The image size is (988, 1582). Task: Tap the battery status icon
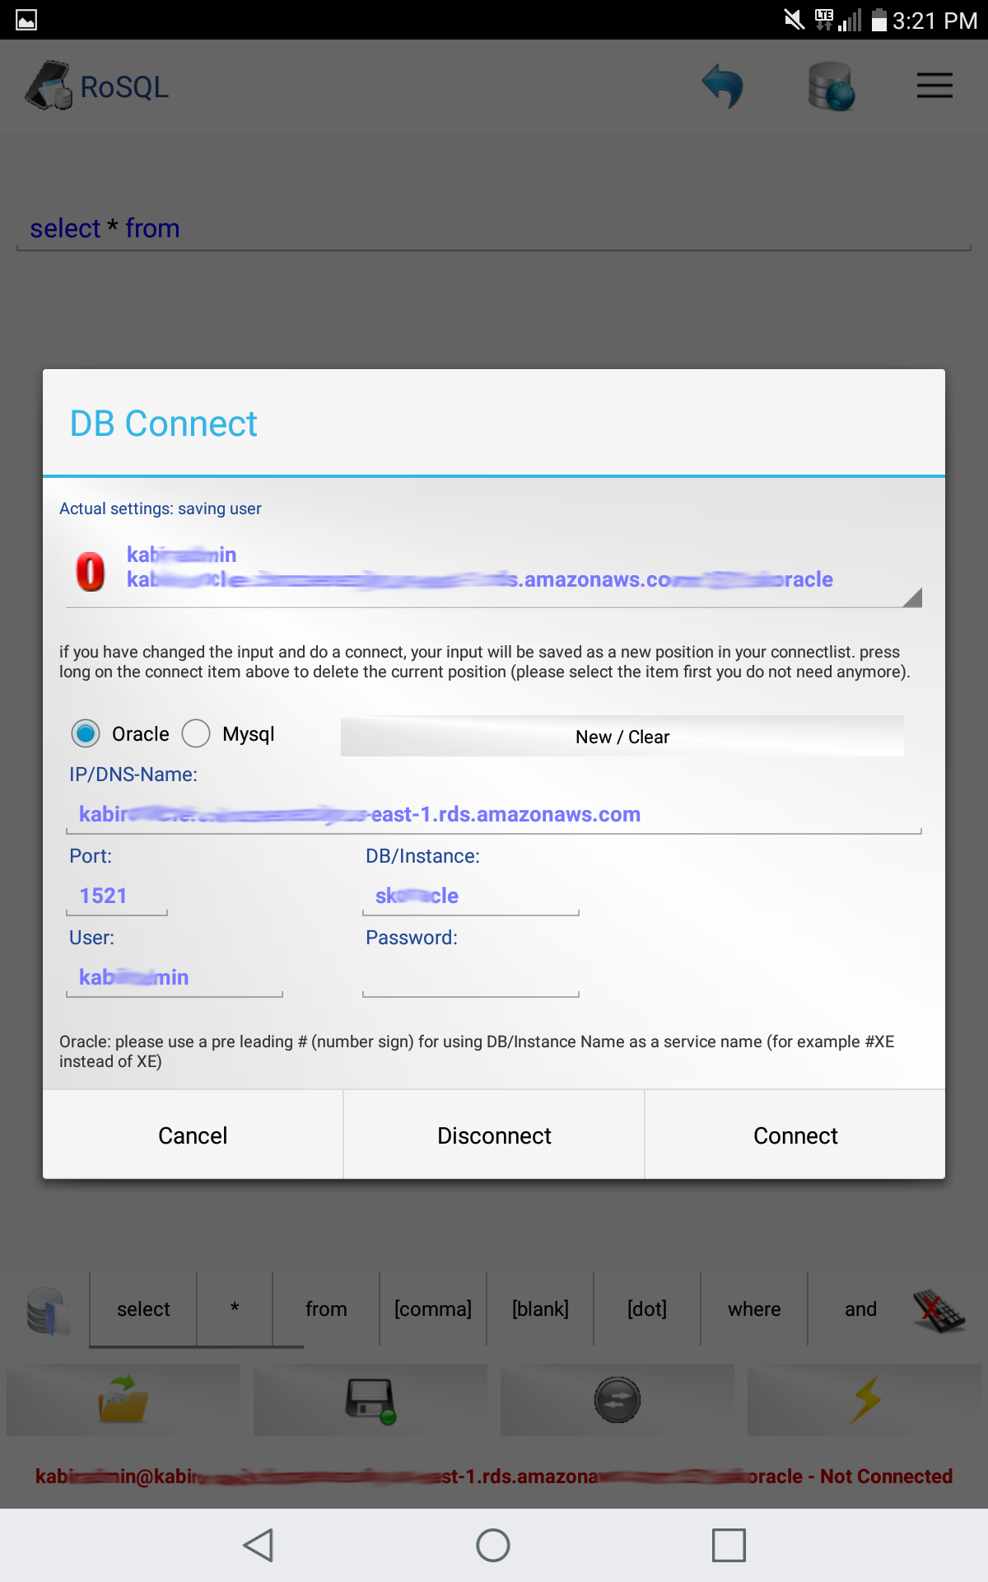[x=879, y=20]
